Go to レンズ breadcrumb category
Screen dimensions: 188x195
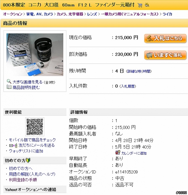(x=92, y=14)
